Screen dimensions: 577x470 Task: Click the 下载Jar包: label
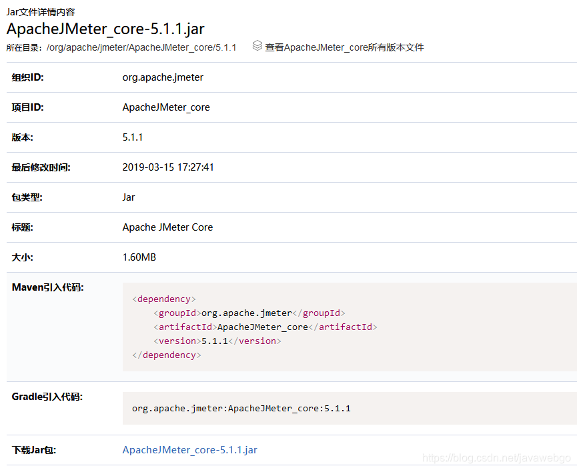(34, 450)
